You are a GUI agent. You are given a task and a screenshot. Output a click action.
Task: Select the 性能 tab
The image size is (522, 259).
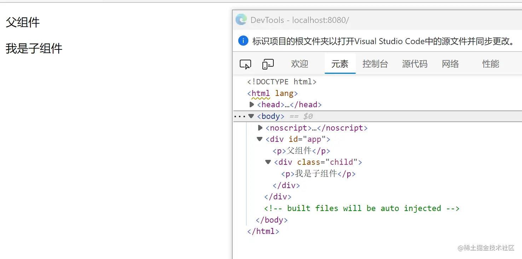(x=491, y=64)
